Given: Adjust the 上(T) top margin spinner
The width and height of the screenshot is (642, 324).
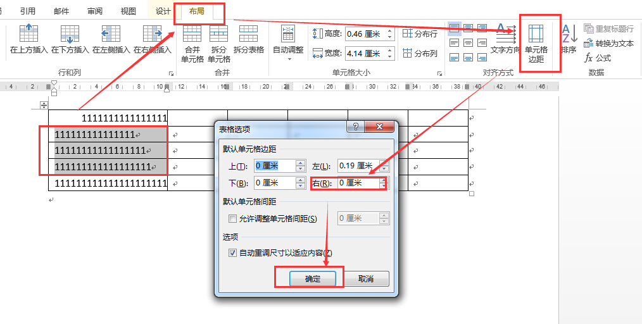Looking at the screenshot, I should tap(301, 166).
